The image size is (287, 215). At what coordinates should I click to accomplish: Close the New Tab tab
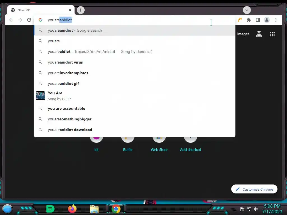tap(70, 10)
